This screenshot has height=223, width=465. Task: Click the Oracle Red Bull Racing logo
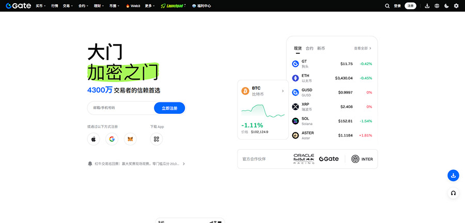304,159
